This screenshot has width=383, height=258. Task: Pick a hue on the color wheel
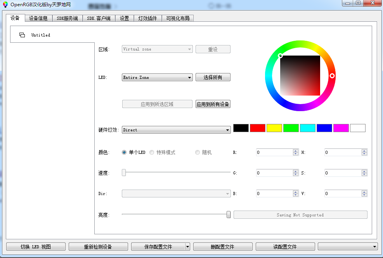[333, 76]
